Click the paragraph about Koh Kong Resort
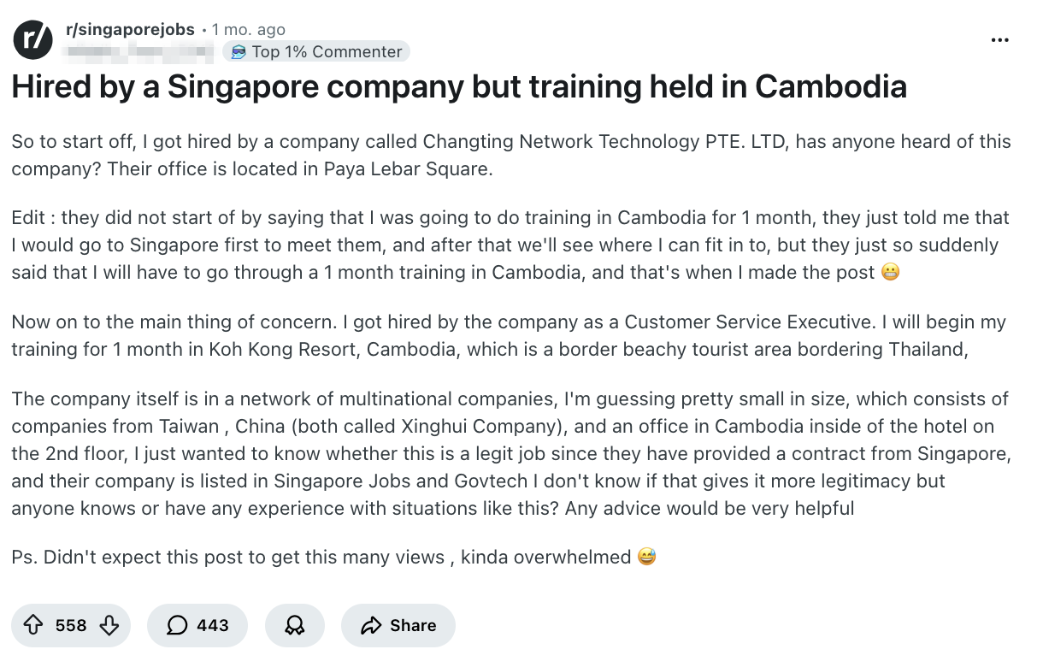Image resolution: width=1043 pixels, height=667 pixels. (x=510, y=335)
